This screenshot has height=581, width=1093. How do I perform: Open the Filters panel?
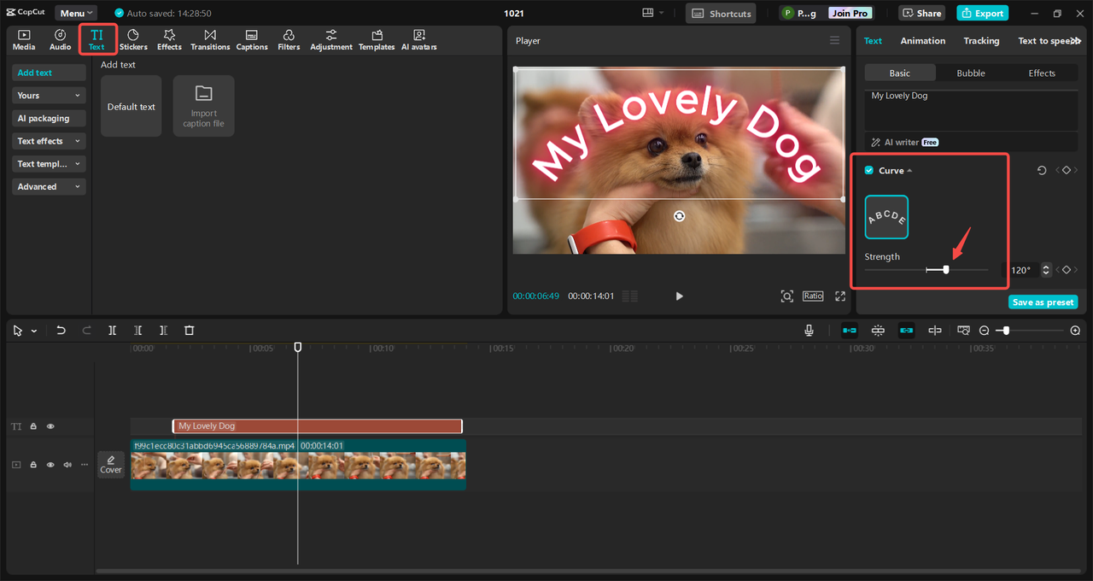point(289,39)
